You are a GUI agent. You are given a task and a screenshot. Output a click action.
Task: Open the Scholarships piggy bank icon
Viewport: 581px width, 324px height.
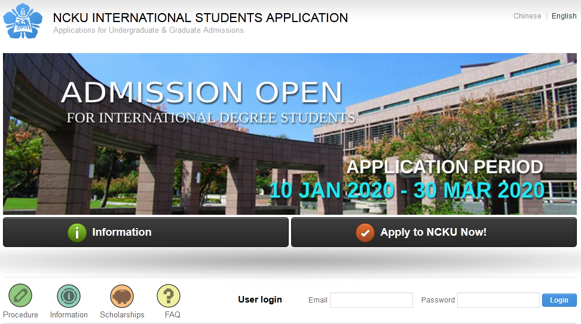(x=122, y=296)
